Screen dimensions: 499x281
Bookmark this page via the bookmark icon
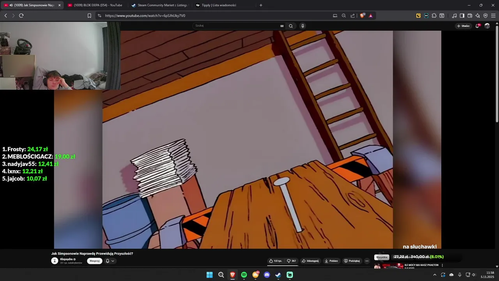coord(89,16)
